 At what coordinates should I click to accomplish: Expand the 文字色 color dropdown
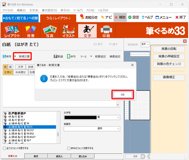[x=92, y=117]
